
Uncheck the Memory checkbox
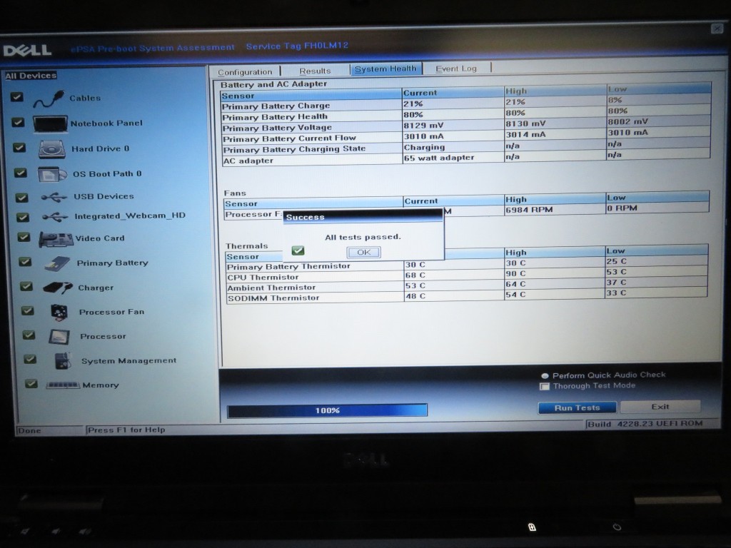(x=31, y=383)
